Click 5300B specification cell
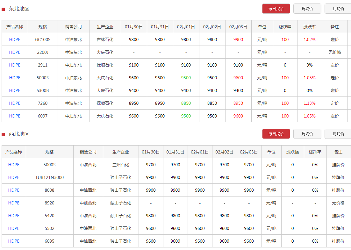This screenshot has width=351, height=250. pyautogui.click(x=43, y=91)
